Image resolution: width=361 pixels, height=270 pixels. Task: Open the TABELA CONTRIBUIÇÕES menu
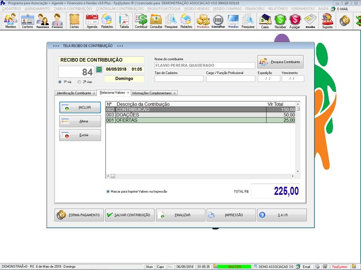click(x=73, y=9)
